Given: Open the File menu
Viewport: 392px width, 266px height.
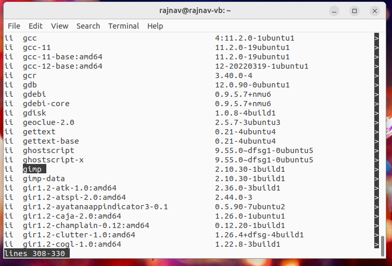Looking at the screenshot, I should (x=14, y=26).
